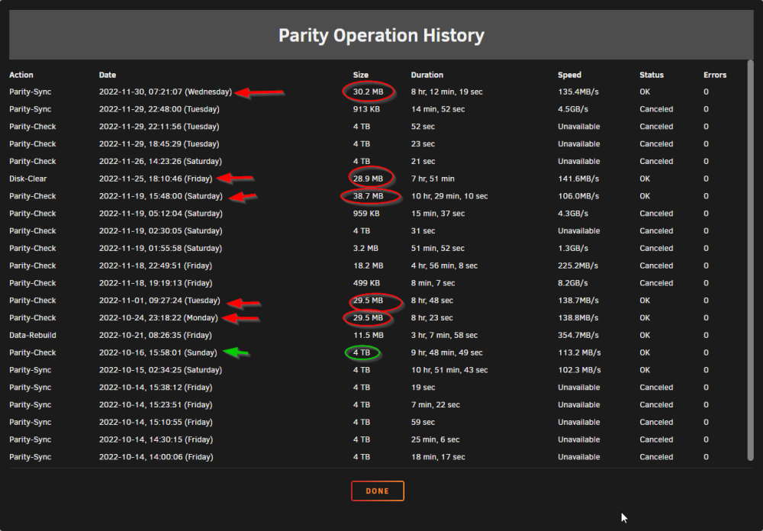Click the duration 10 hr, 29 min, 10 sec
This screenshot has width=763, height=531.
(449, 196)
